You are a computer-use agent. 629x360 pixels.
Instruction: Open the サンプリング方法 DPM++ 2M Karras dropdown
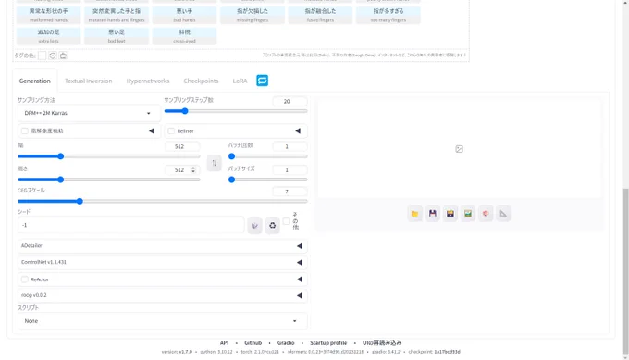[89, 113]
